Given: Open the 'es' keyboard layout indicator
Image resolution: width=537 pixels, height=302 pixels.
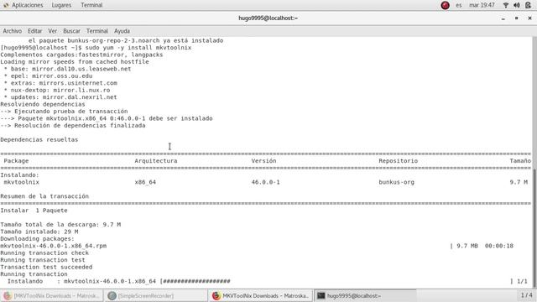Looking at the screenshot, I should tap(459, 5).
